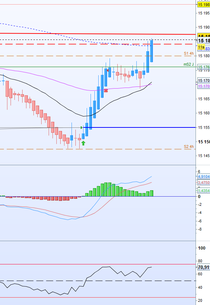The image size is (210, 305).
Task: Click the 15 195 axis value
Action: tap(204, 13)
